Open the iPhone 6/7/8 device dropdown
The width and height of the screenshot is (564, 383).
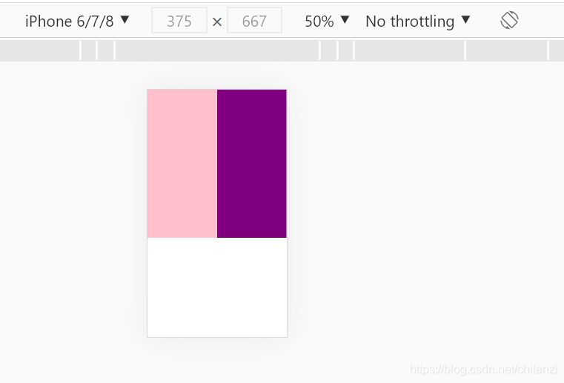[77, 21]
